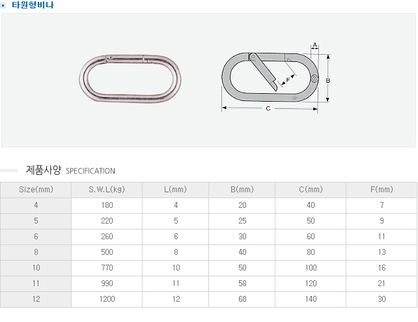
Task: Click the carabiner product photo
Action: 130,79
